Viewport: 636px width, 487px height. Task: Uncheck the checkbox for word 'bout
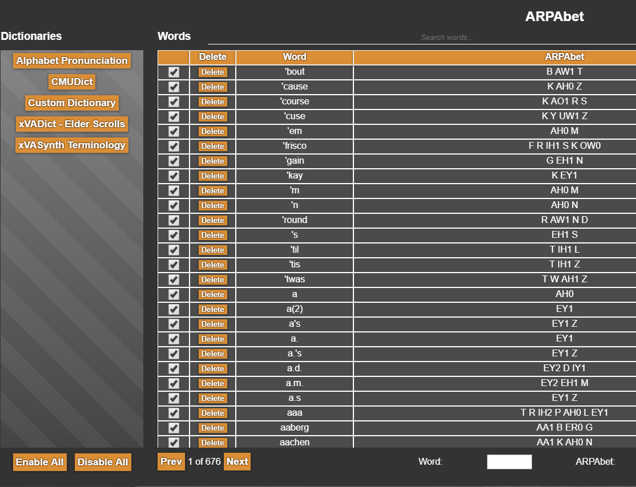174,72
